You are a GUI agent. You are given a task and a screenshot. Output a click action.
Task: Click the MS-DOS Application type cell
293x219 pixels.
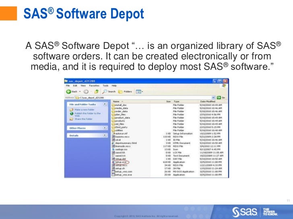(184, 172)
